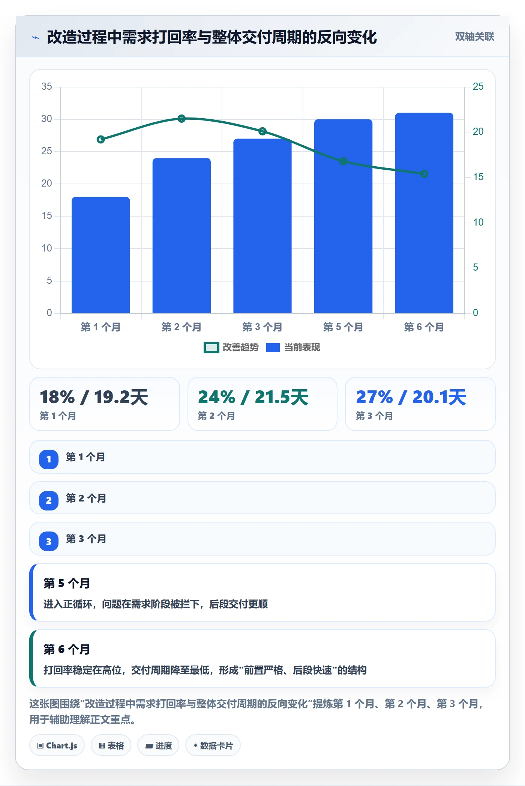The height and width of the screenshot is (786, 525).
Task: Select the 表格 tag
Action: tap(111, 745)
